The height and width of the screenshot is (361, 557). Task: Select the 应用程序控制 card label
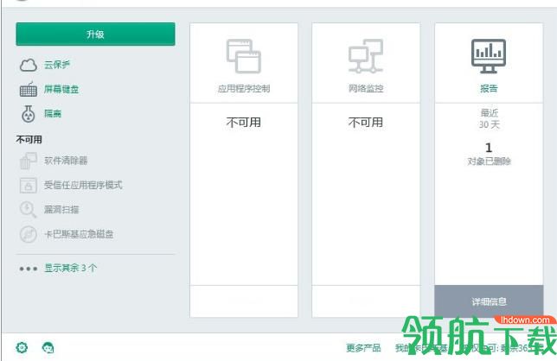tap(244, 88)
